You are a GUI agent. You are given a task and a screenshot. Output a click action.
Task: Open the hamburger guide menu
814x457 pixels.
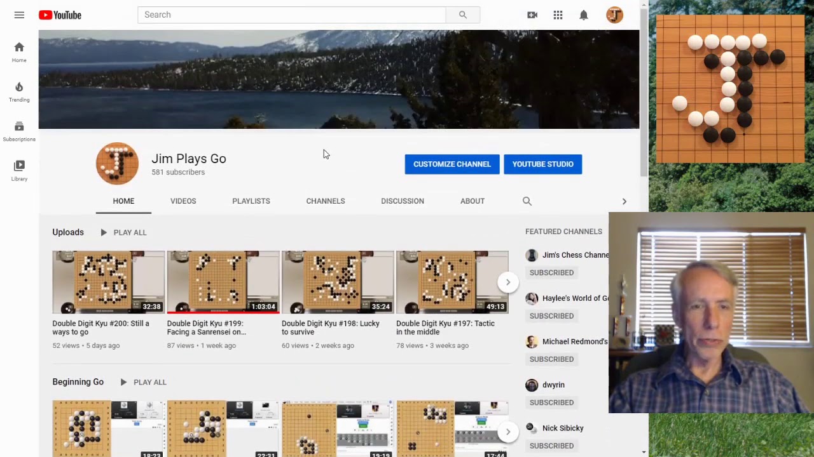(x=19, y=15)
